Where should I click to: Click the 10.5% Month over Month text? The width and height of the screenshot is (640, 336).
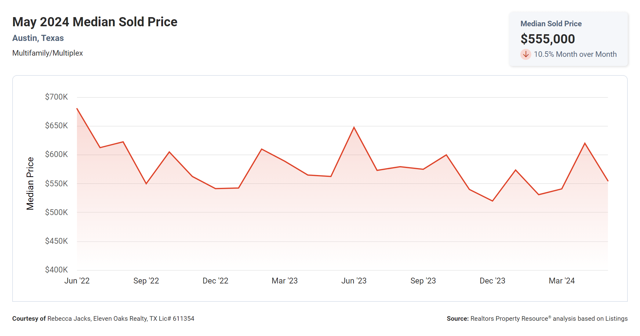coord(575,54)
